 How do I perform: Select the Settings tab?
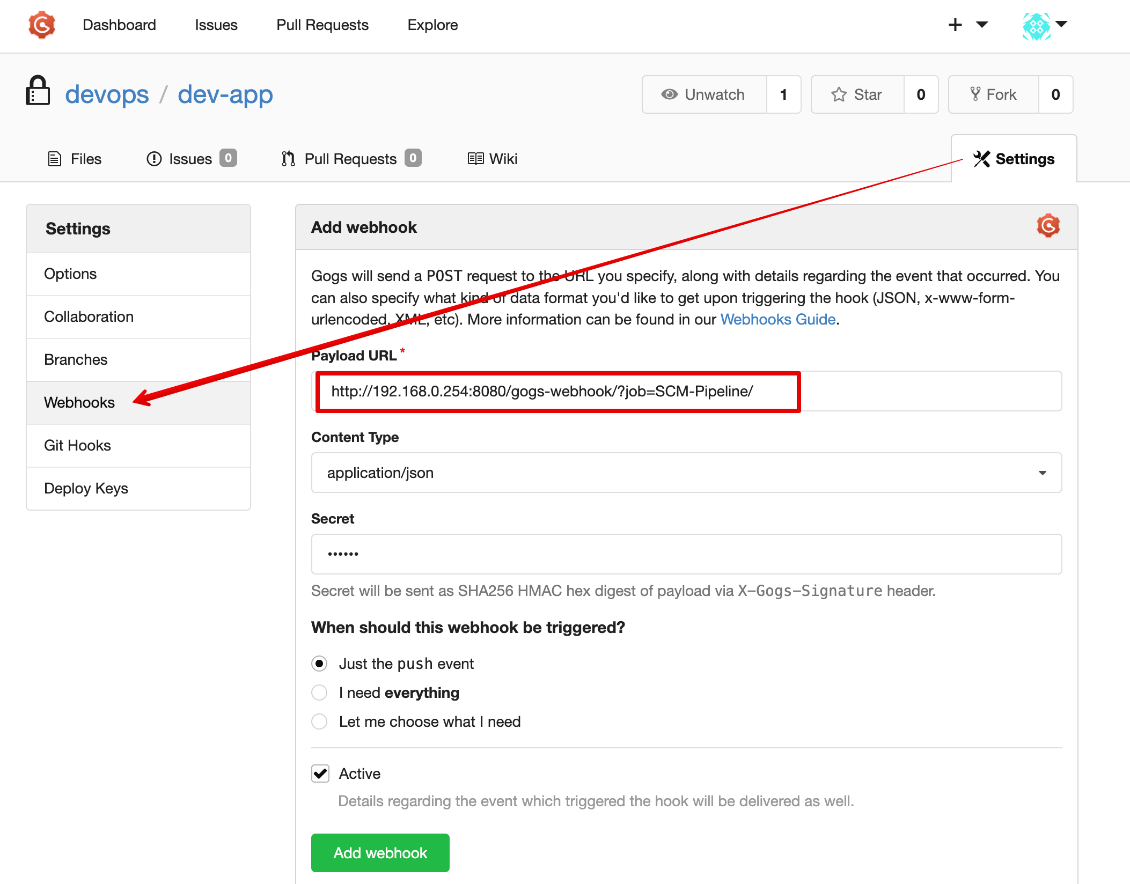pyautogui.click(x=1014, y=159)
